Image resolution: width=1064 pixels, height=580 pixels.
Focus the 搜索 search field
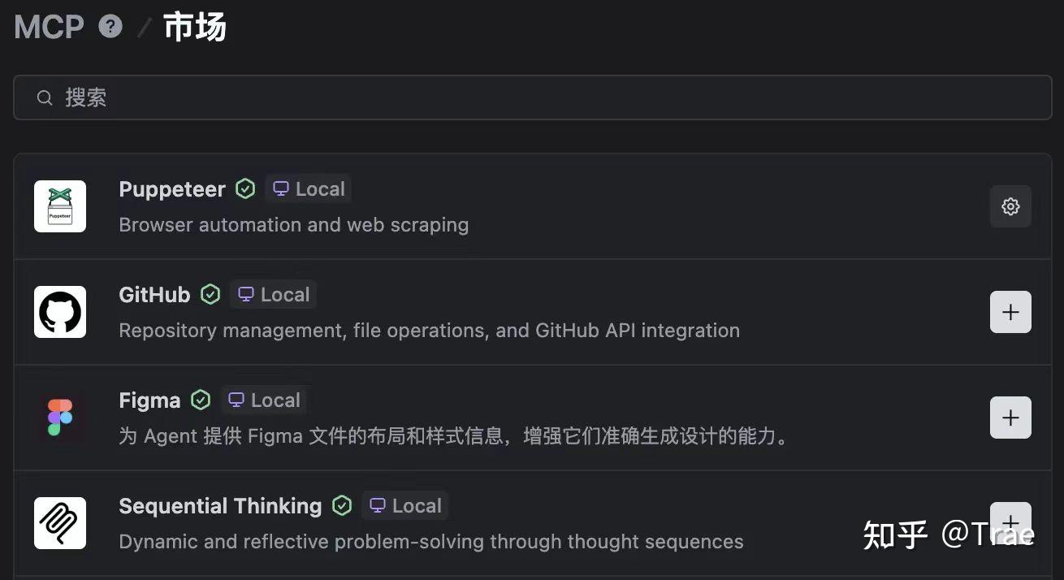point(533,97)
